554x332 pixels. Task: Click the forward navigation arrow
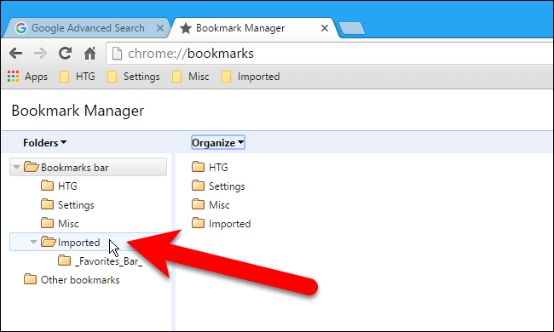click(x=41, y=54)
